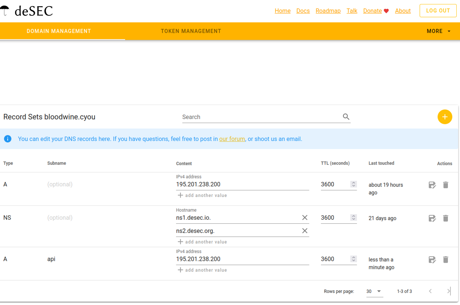Adjust TTL stepper for NS record

coord(354,218)
